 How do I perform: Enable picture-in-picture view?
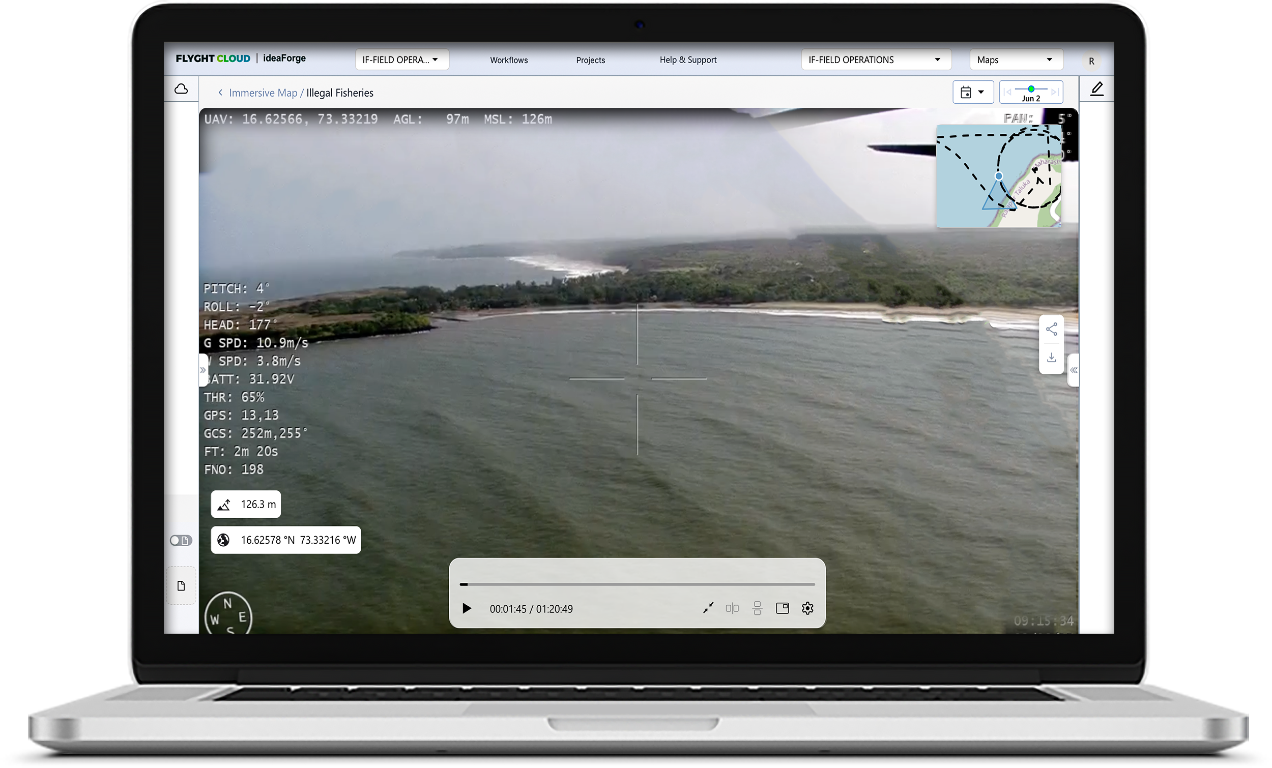coord(782,608)
